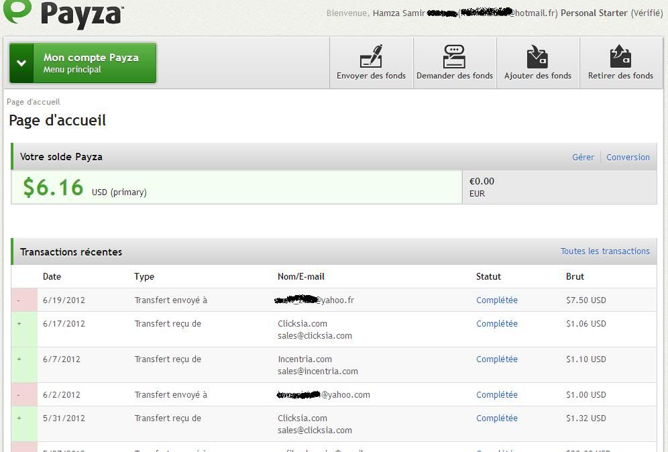The height and width of the screenshot is (452, 668).
Task: Click the Demander des fonds label
Action: pos(455,76)
